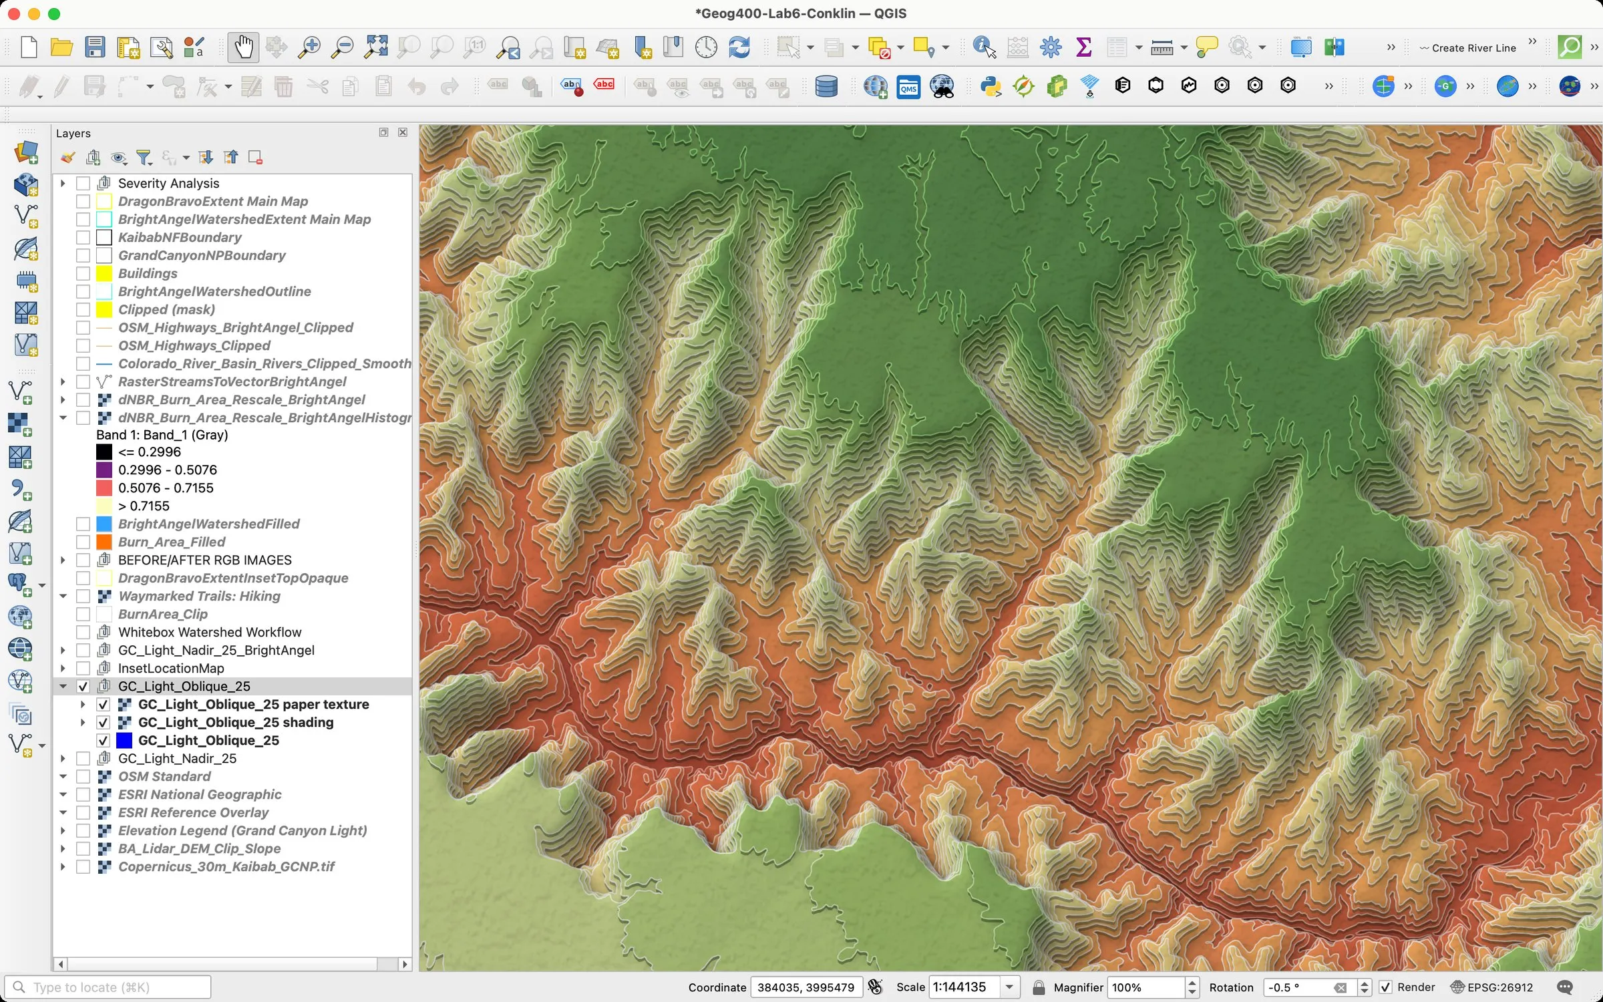Viewport: 1603px width, 1002px height.
Task: Click the Collapse All layers icon
Action: 230,158
